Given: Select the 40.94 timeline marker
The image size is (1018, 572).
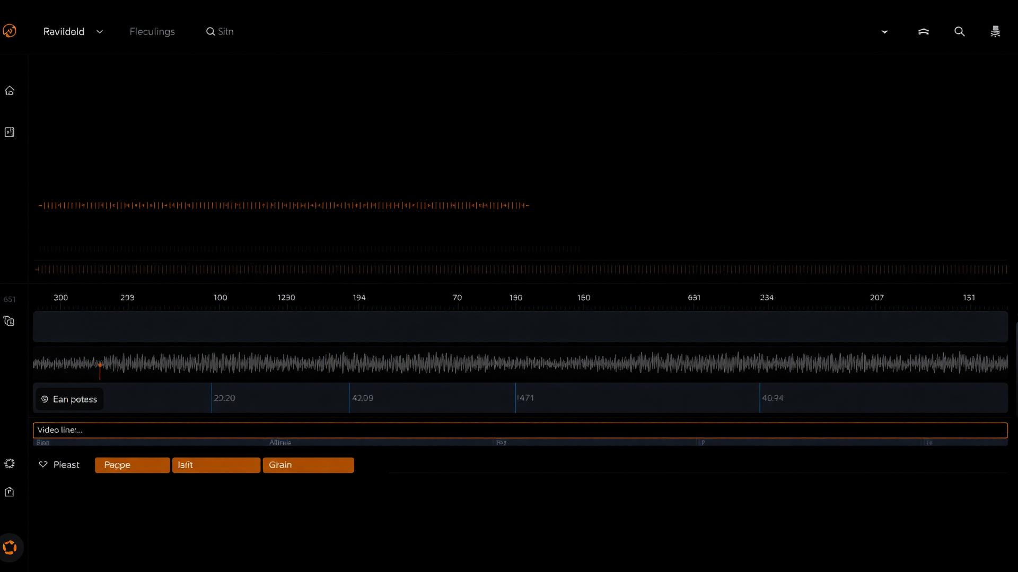Looking at the screenshot, I should pos(773,398).
